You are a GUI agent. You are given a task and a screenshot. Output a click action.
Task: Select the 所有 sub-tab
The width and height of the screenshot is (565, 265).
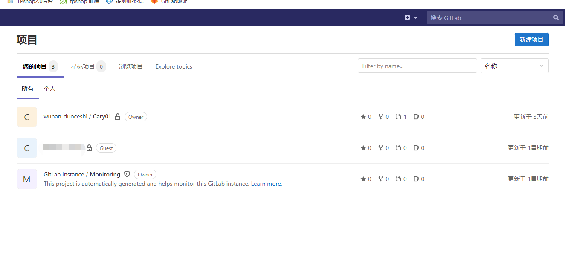tap(27, 89)
